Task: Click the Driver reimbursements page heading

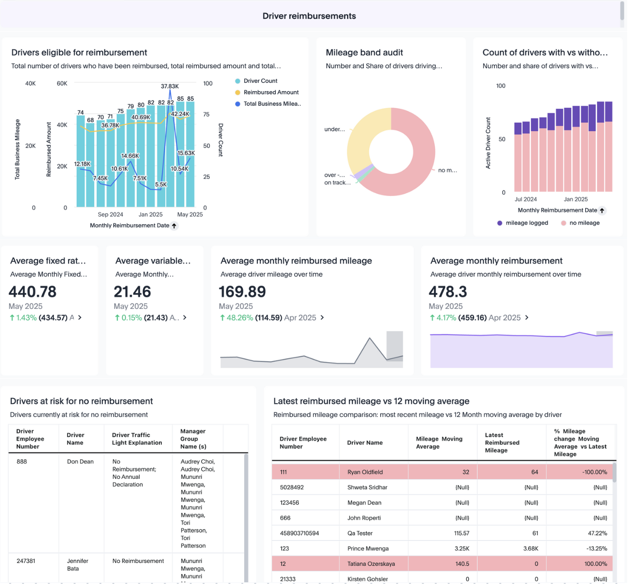Action: (309, 16)
